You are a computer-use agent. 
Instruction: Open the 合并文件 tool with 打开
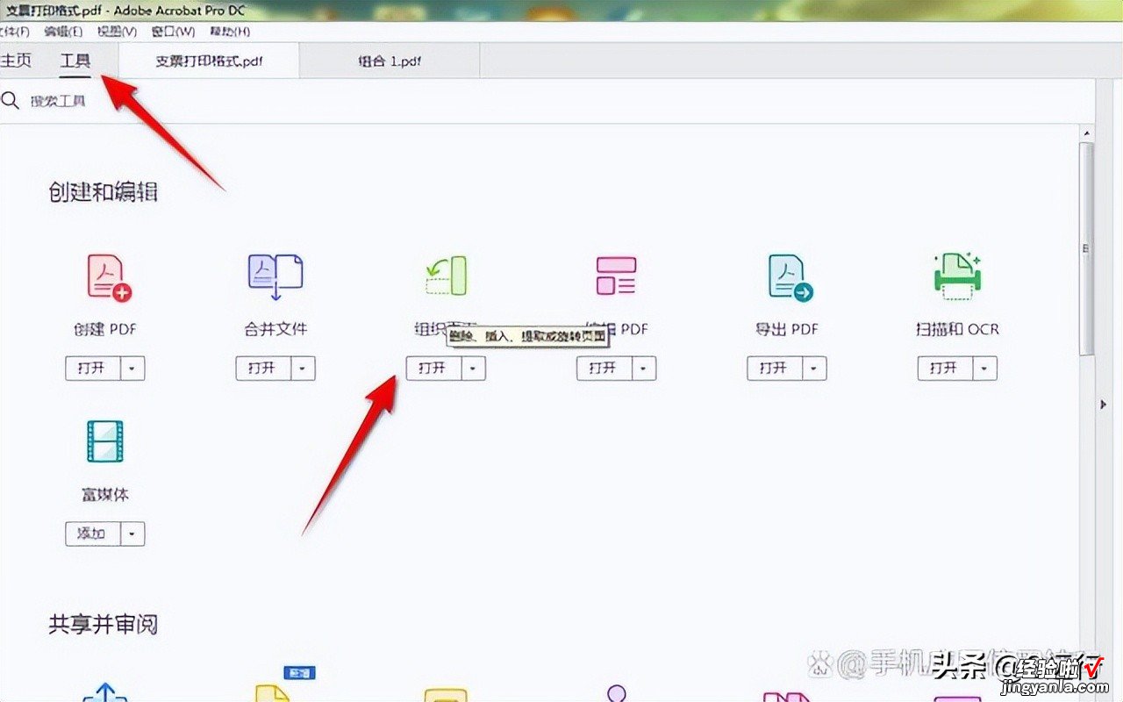[x=261, y=369]
